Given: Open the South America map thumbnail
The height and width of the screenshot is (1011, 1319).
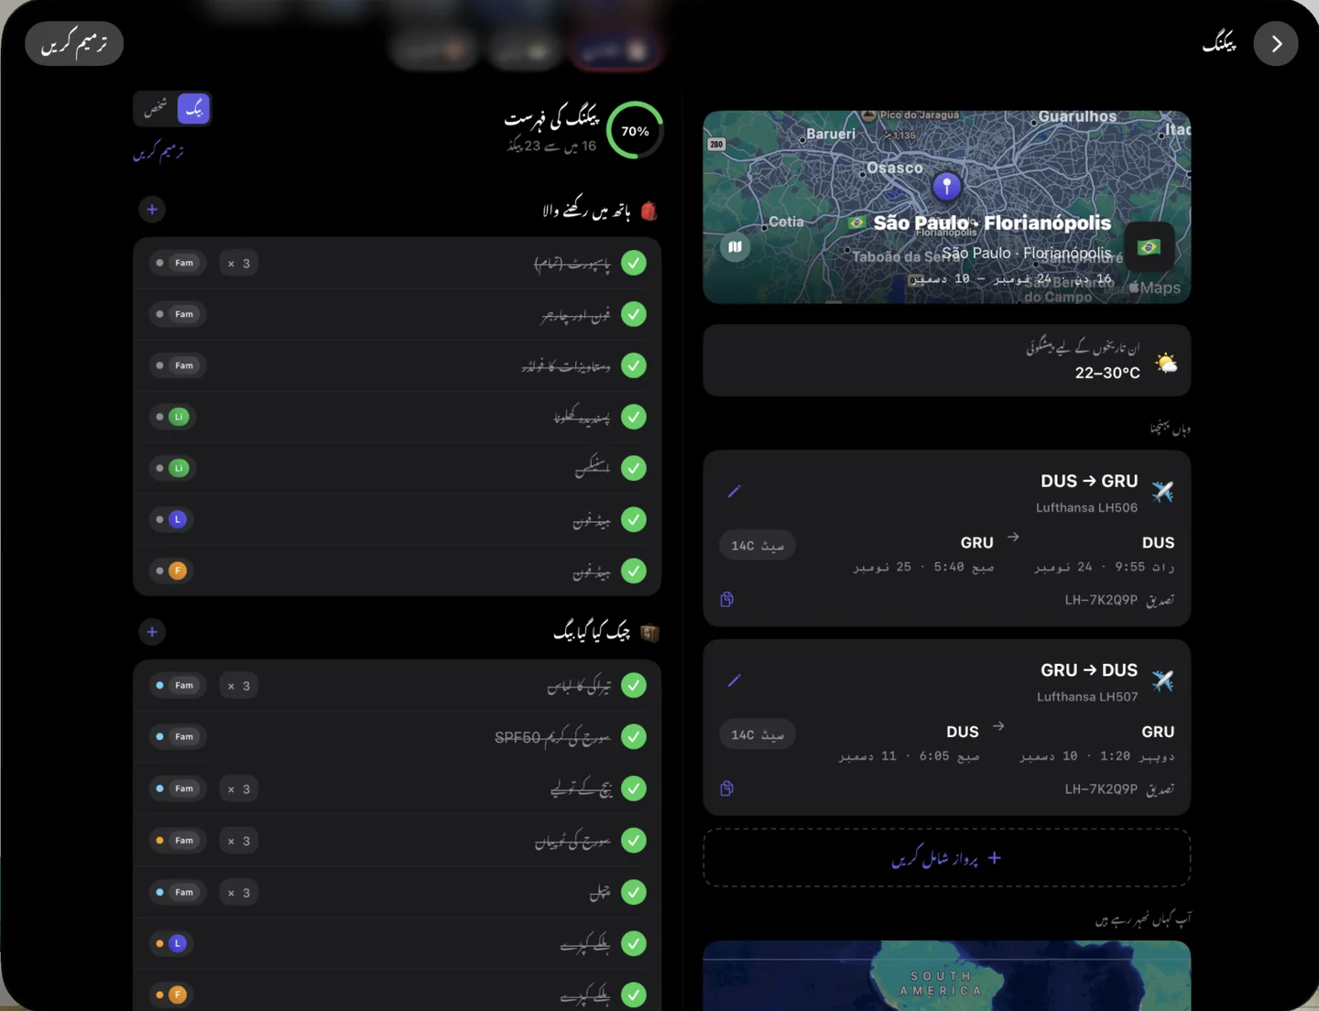Looking at the screenshot, I should [x=946, y=975].
